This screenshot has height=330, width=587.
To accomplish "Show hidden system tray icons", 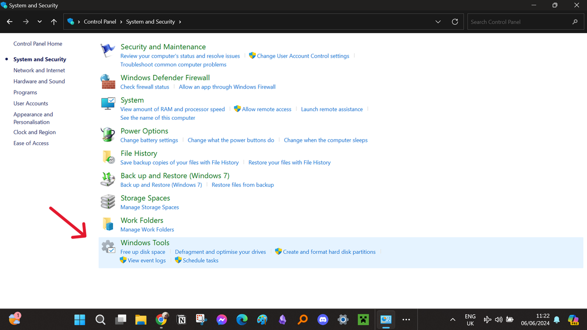I will [x=452, y=320].
